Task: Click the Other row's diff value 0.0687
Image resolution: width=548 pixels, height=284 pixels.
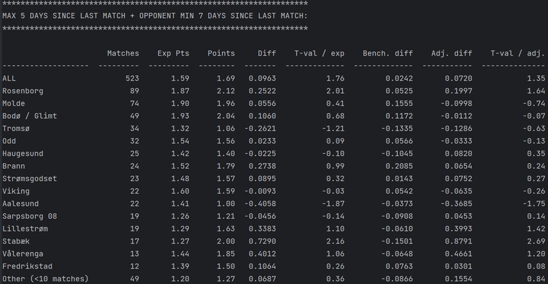Action: [x=262, y=279]
